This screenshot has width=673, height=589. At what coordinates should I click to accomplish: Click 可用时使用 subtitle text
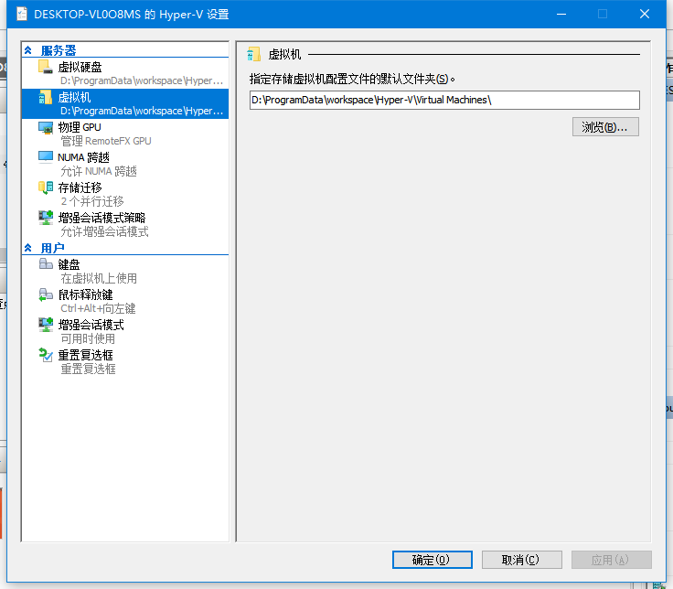[x=88, y=338]
